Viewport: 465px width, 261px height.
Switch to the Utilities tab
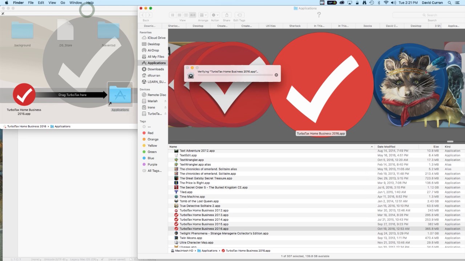(271, 26)
